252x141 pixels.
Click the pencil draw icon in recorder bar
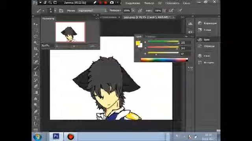(95, 3)
